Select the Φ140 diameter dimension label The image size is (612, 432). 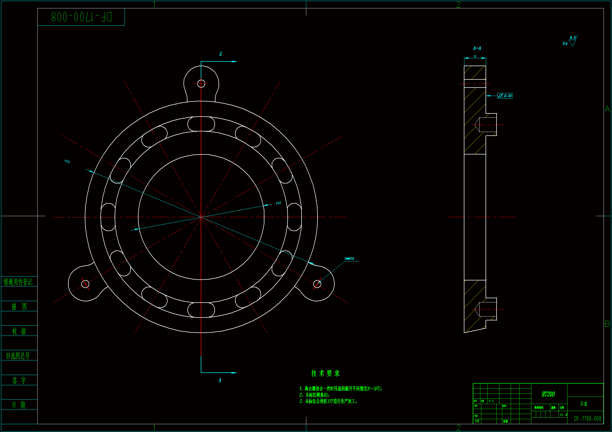click(x=278, y=203)
